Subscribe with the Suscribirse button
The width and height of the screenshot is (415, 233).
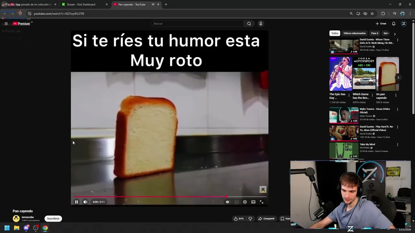click(x=53, y=219)
